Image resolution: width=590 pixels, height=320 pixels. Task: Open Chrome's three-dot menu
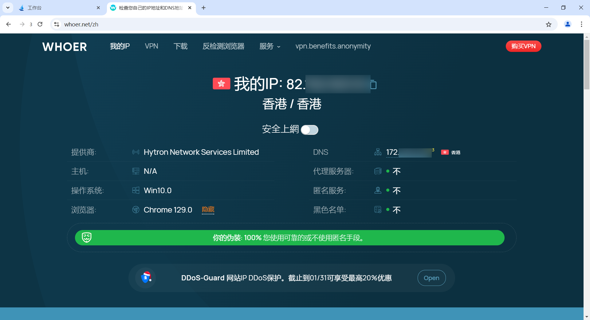[581, 24]
